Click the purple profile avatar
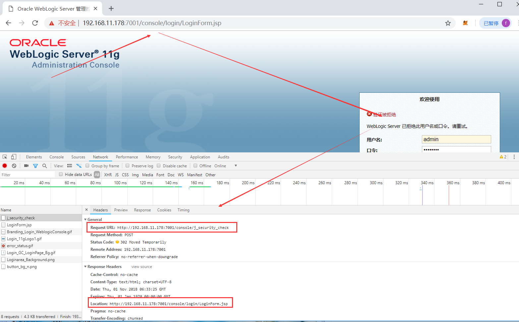519x322 pixels. pyautogui.click(x=506, y=23)
